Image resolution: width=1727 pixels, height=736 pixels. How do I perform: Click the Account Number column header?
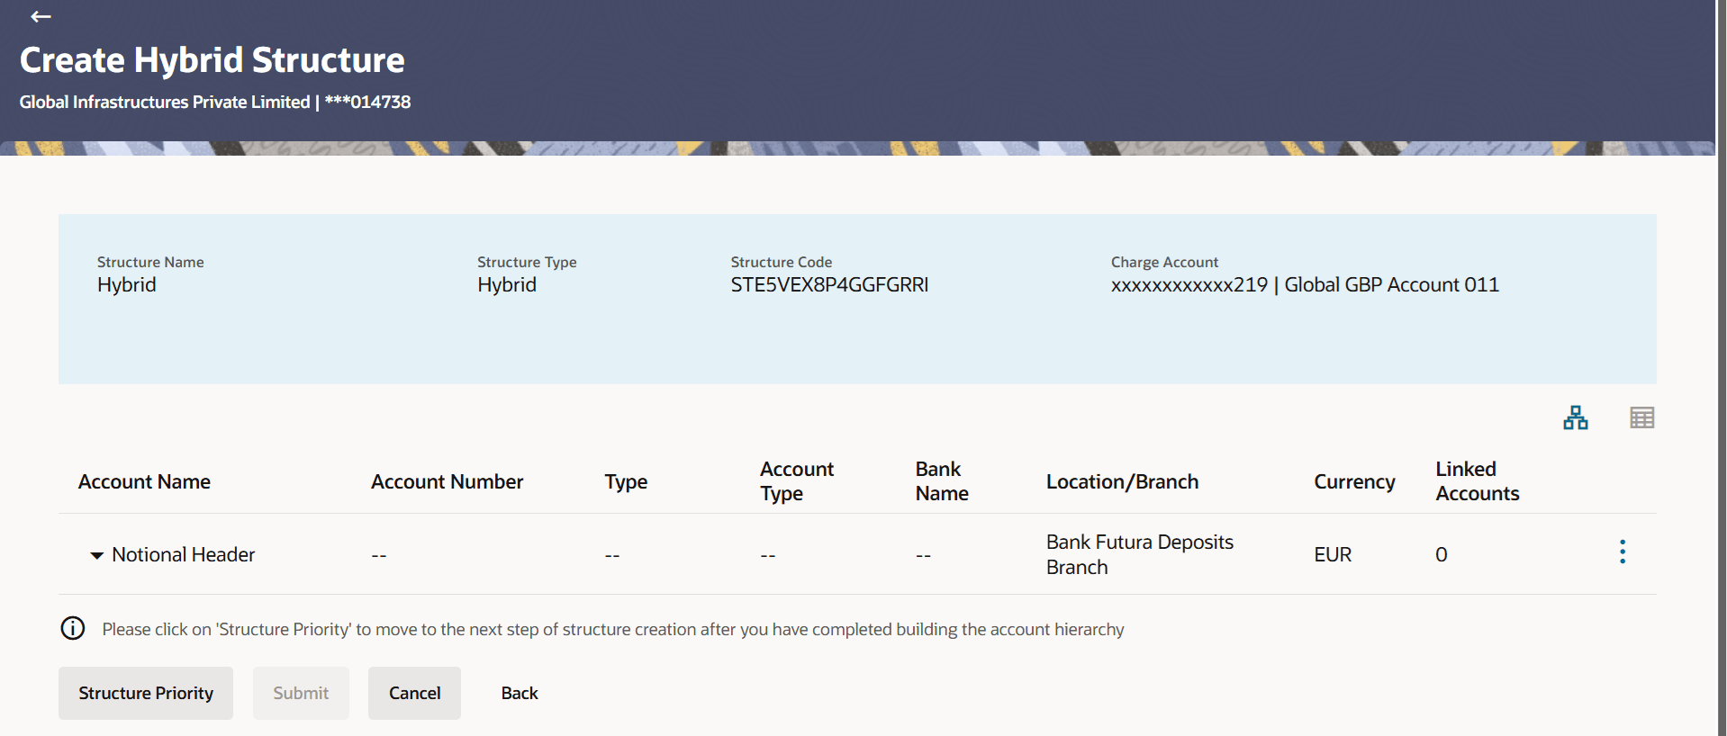pyautogui.click(x=447, y=481)
